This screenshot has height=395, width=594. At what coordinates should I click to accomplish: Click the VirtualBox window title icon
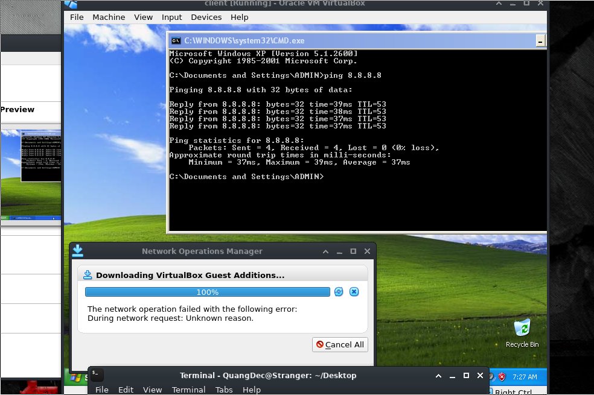(71, 4)
